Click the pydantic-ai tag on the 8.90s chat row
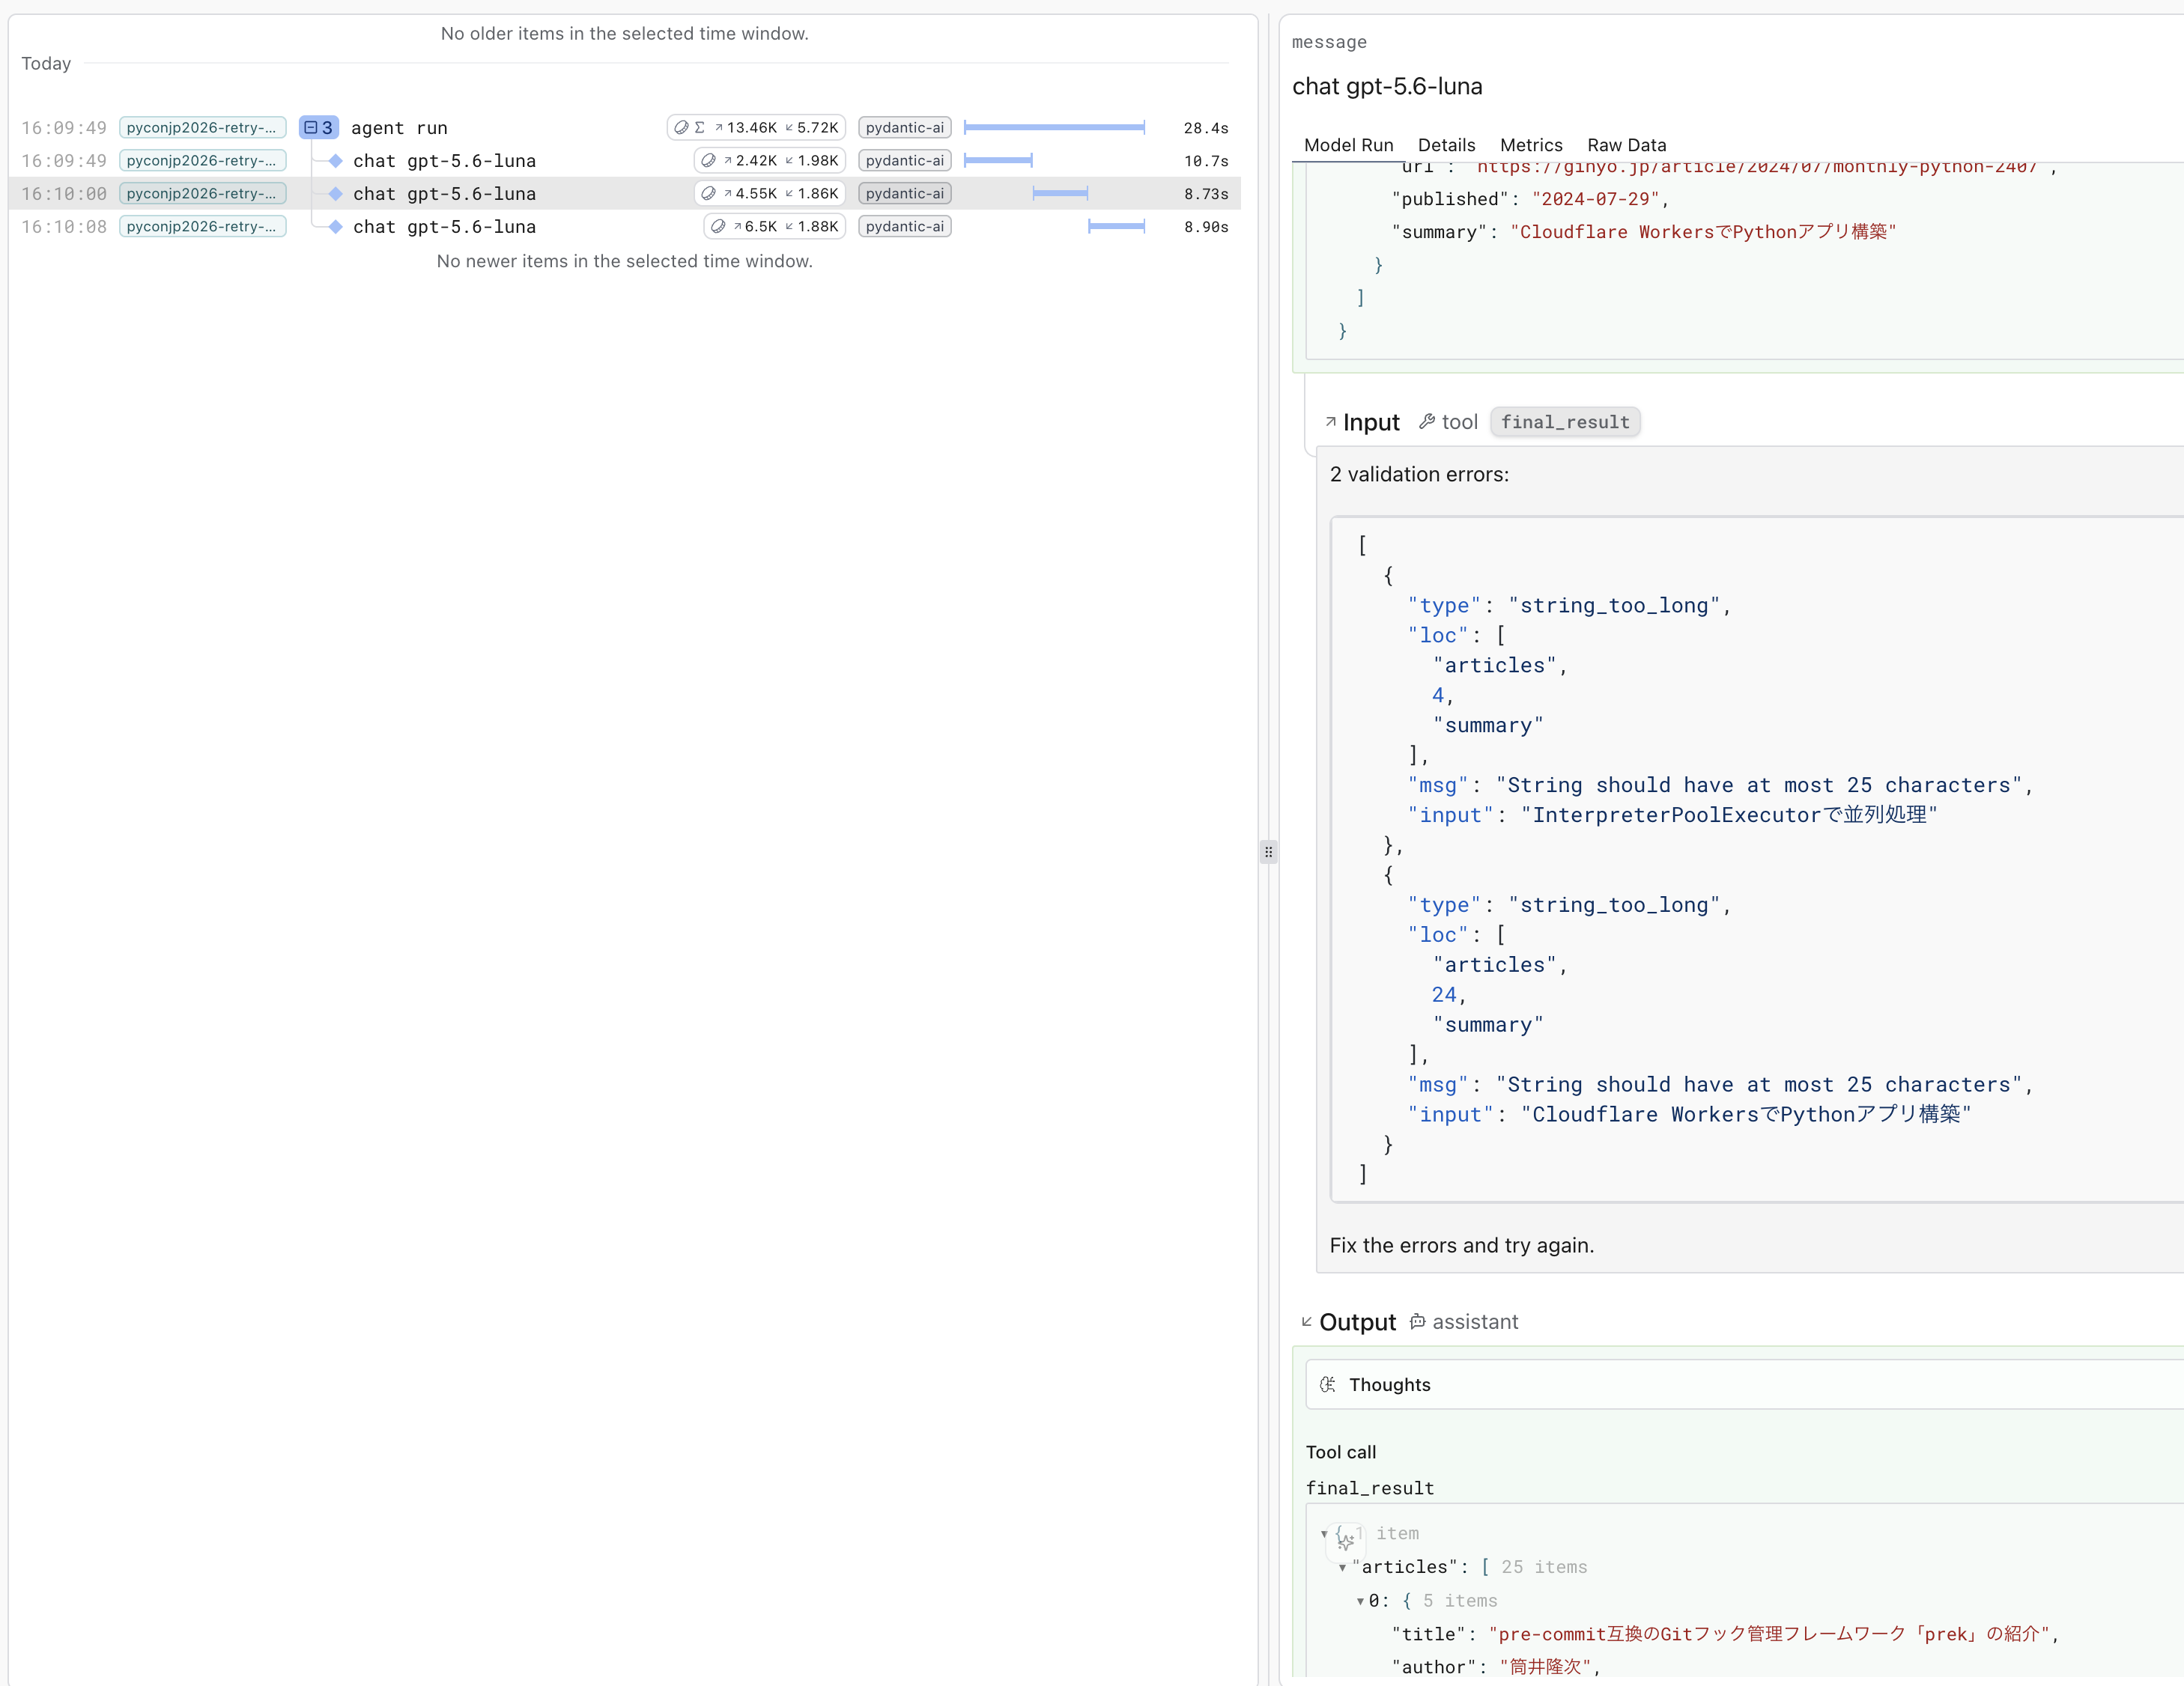 [904, 227]
